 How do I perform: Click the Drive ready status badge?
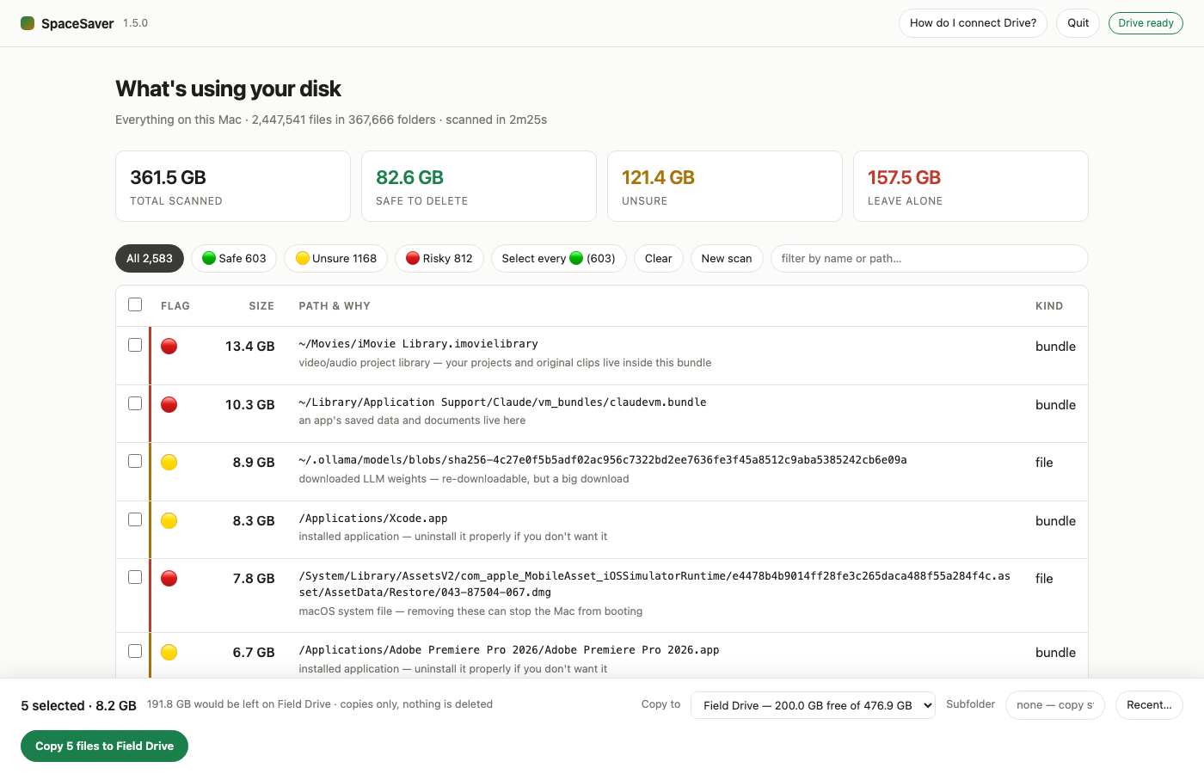pos(1146,23)
